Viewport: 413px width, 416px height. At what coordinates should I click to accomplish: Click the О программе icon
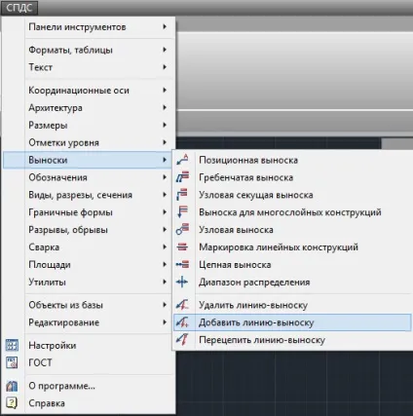(12, 386)
